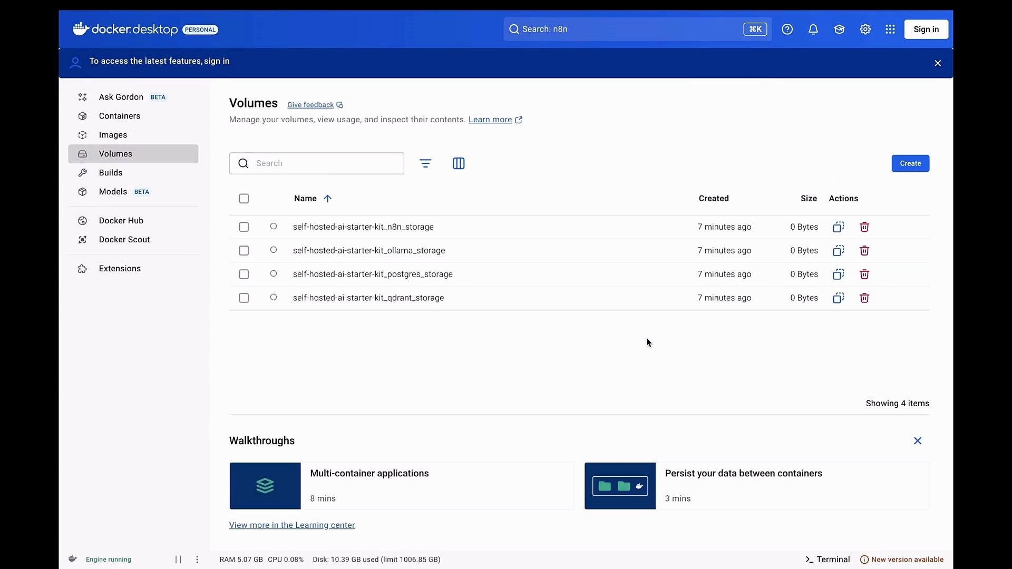Screen dimensions: 1012x569
Task: Click the Docker Hub icon in sidebar
Action: 82,221
